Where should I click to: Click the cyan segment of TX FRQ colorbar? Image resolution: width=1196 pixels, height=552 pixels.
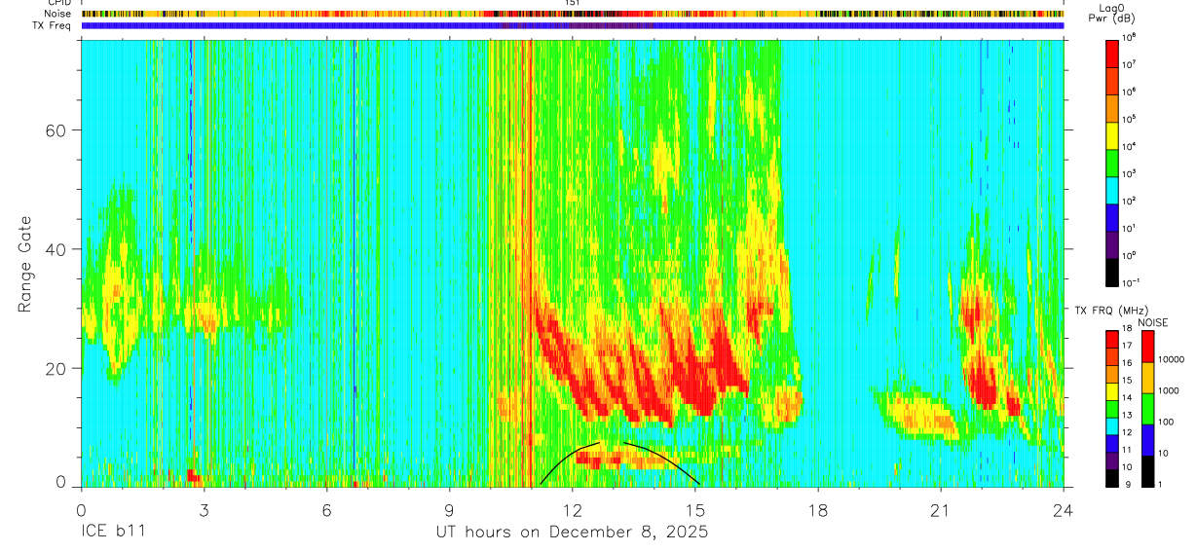click(x=1112, y=426)
